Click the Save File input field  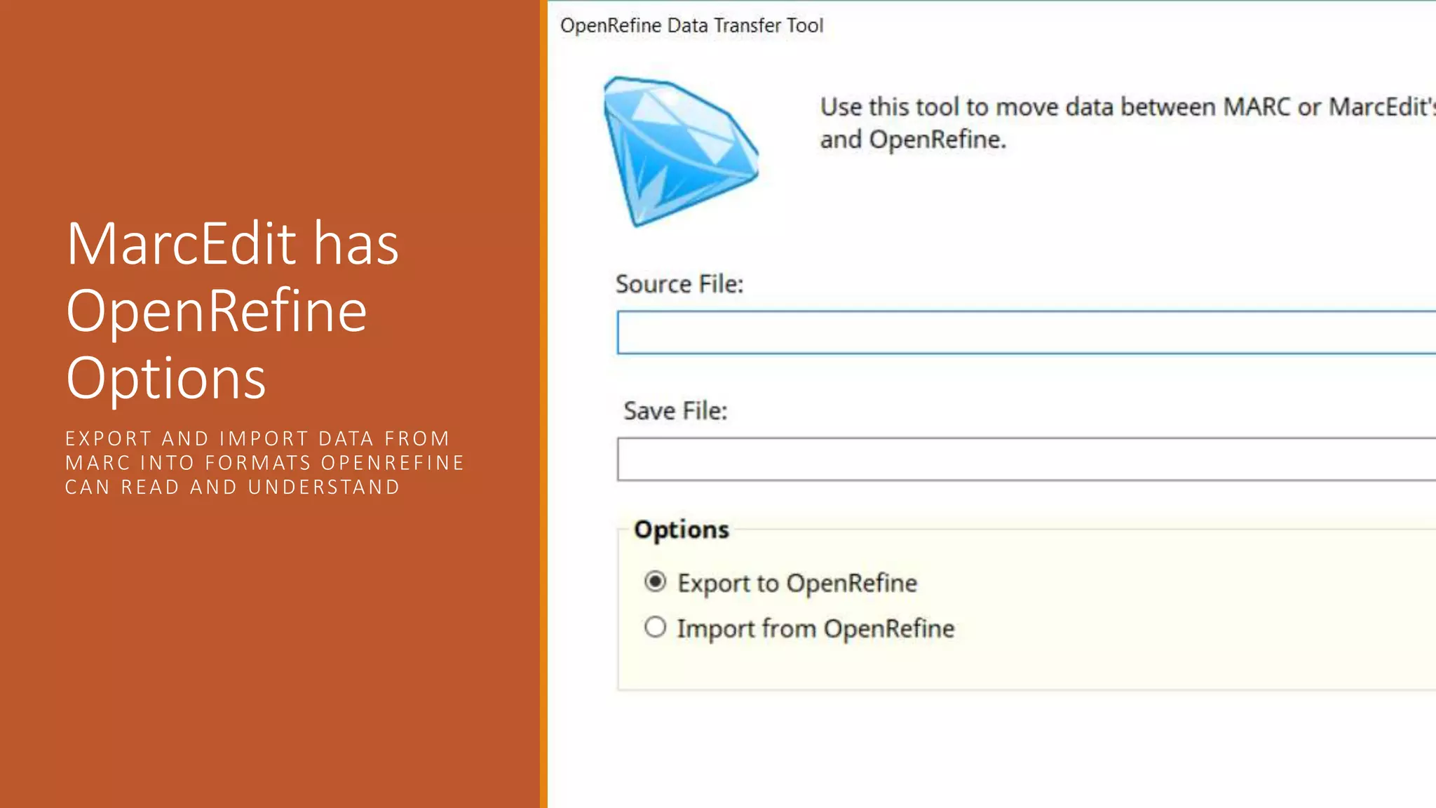(1027, 459)
